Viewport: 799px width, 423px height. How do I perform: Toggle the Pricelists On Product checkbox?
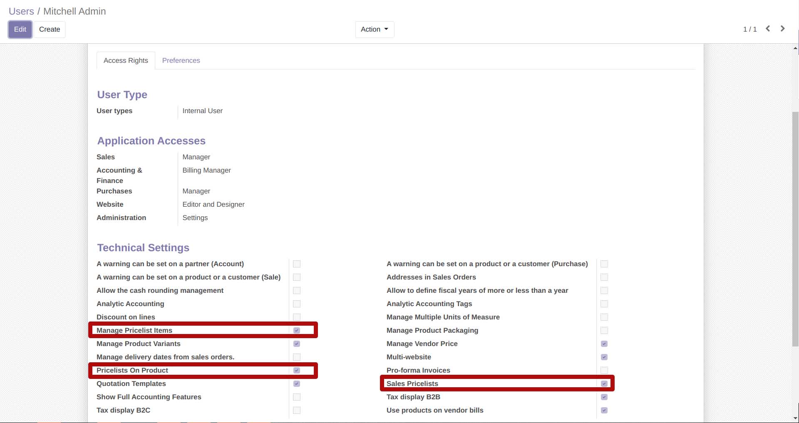pos(297,370)
